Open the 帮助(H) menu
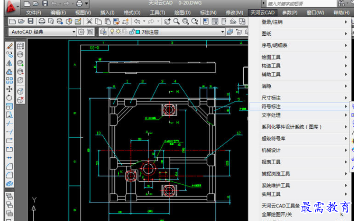354x221 pixels. (x=341, y=13)
